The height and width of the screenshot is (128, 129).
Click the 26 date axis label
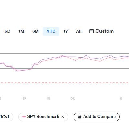pos(73,99)
